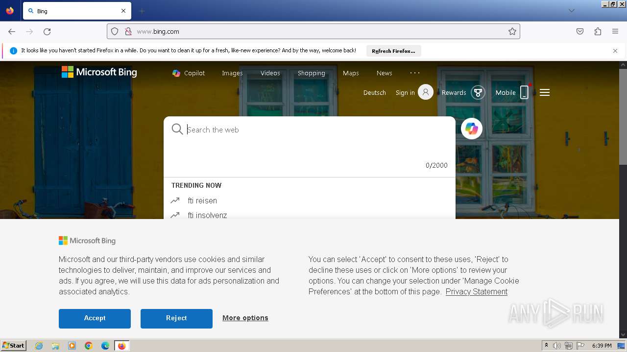Open the tracking protection shield icon
Viewport: 627px width, 352px height.
coord(115,31)
